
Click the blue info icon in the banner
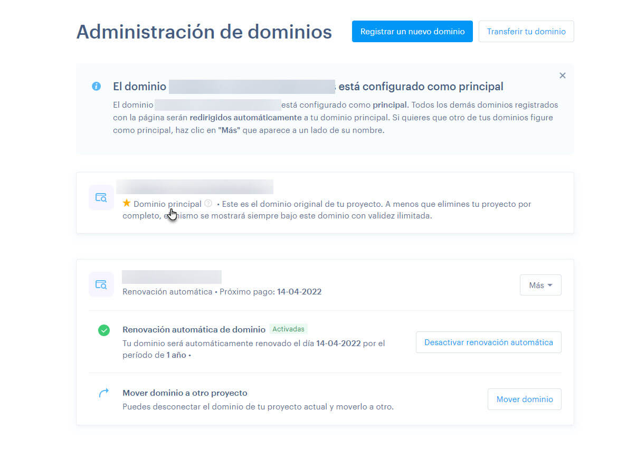coord(96,86)
